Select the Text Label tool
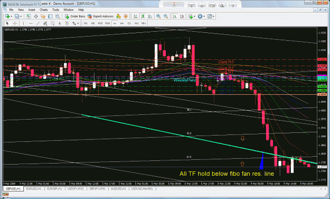Image resolution: width=330 pixels, height=199 pixels. coord(67,23)
